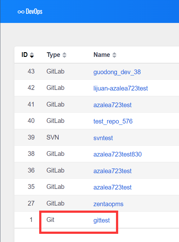
Task: Sort by the Name column arrows
Action: tap(114, 55)
